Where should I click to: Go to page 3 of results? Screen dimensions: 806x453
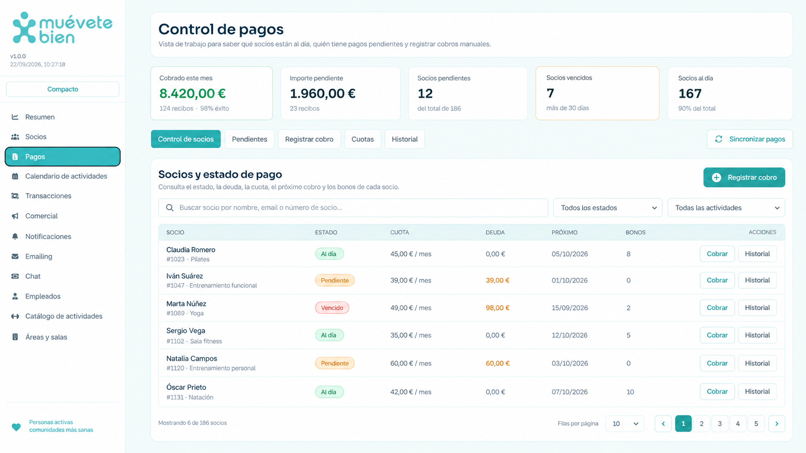tap(720, 424)
